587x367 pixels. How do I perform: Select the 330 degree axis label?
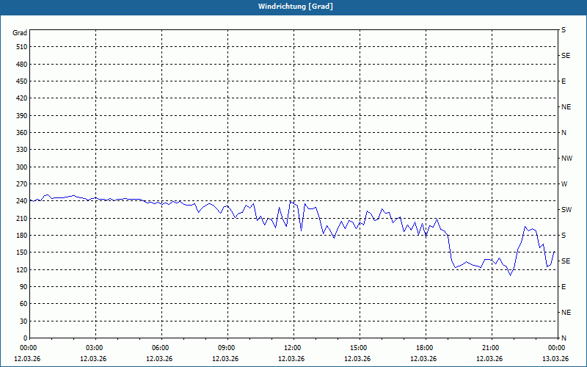pyautogui.click(x=22, y=150)
